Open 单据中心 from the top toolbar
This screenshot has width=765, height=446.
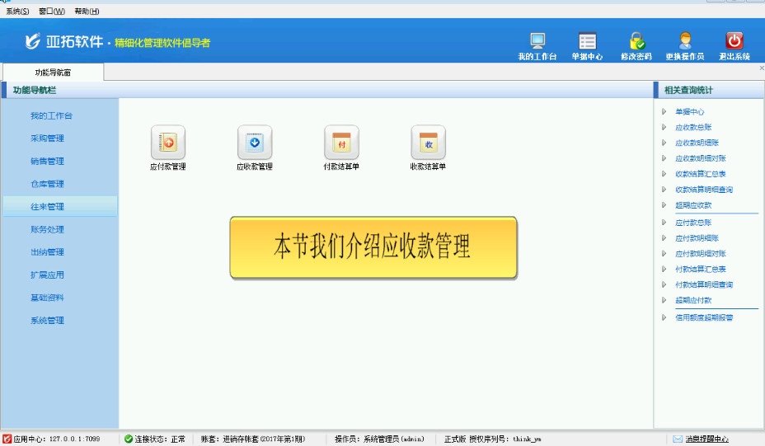(587, 41)
